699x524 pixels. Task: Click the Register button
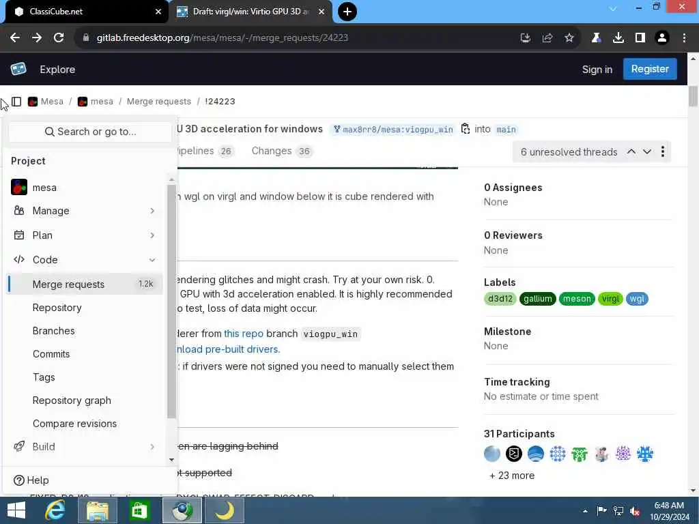pyautogui.click(x=650, y=69)
